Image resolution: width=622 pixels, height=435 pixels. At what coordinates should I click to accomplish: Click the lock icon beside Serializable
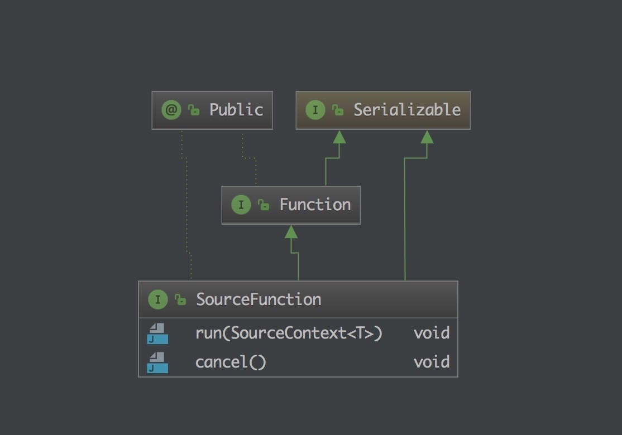338,110
